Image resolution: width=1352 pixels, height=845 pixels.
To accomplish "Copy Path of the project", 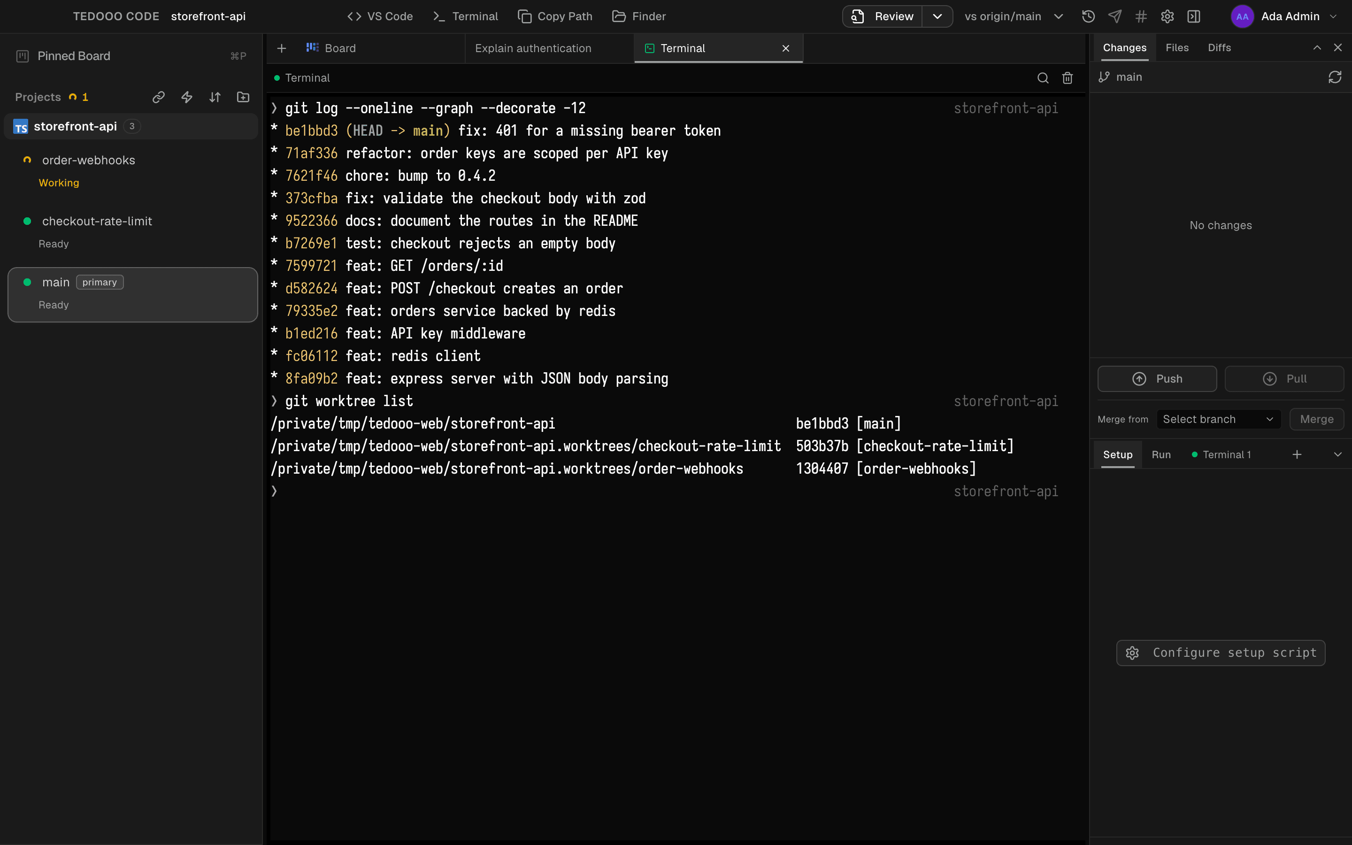I will (x=555, y=16).
